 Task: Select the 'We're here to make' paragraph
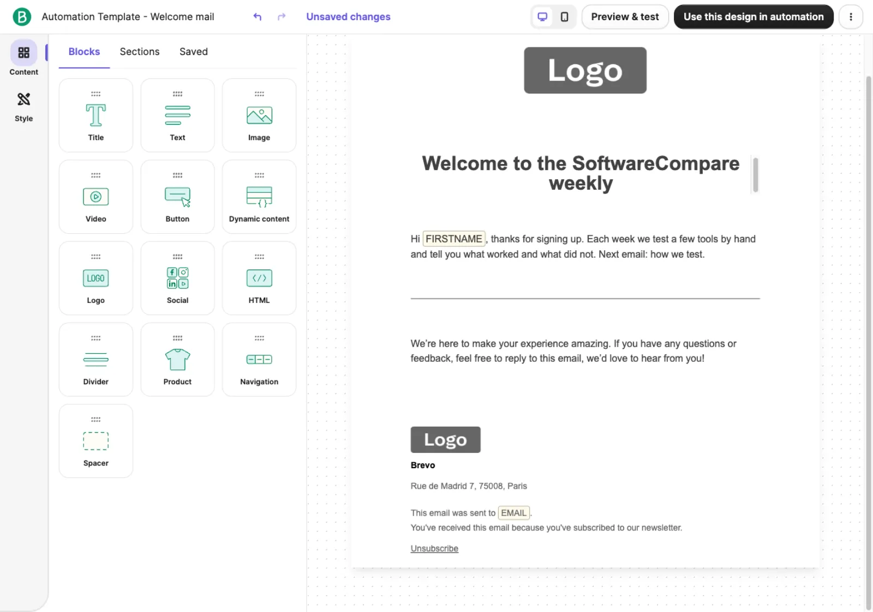(573, 351)
